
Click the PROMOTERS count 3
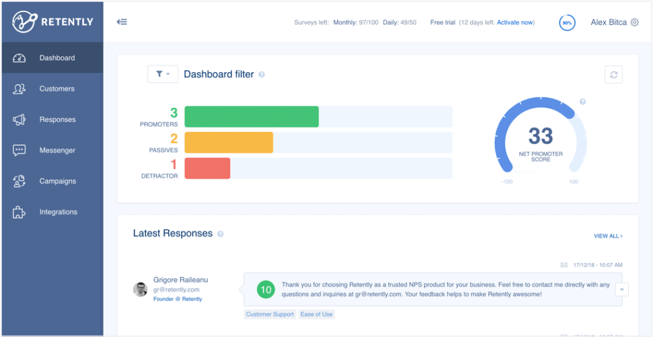173,113
